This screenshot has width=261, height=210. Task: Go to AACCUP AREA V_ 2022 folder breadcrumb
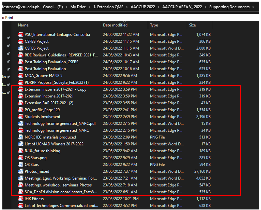(182, 7)
